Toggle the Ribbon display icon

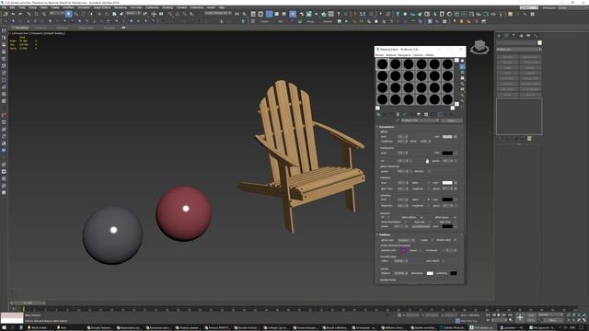pos(270,14)
